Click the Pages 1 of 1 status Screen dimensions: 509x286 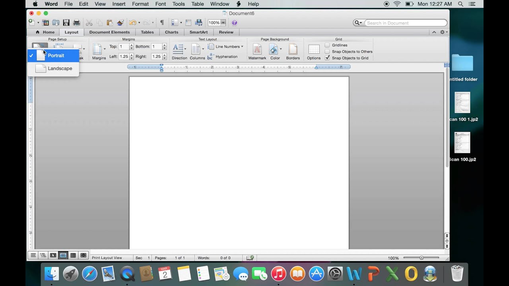tap(170, 258)
